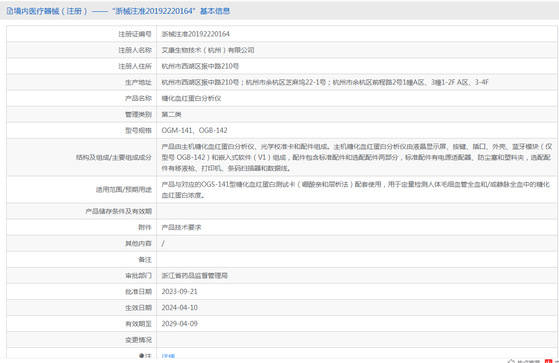Select registrant name 艾康生物技术（杭州）有限公司

208,50
